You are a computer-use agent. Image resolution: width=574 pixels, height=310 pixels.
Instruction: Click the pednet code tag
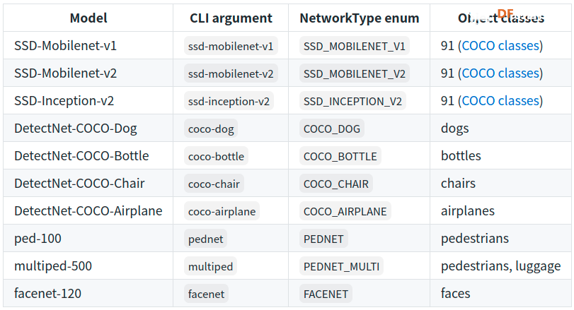pyautogui.click(x=205, y=239)
